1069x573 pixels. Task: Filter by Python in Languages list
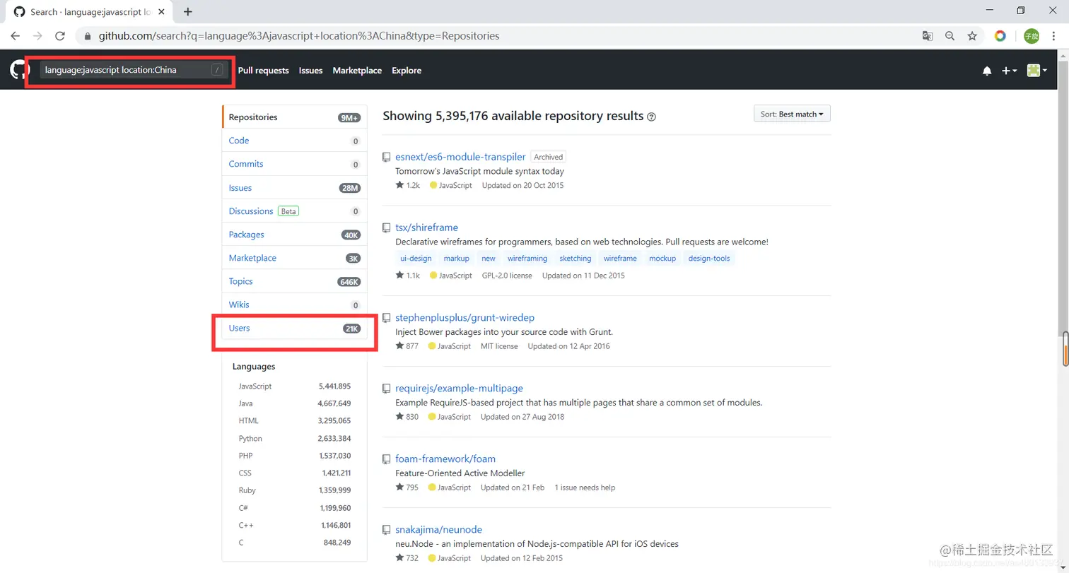pyautogui.click(x=250, y=438)
